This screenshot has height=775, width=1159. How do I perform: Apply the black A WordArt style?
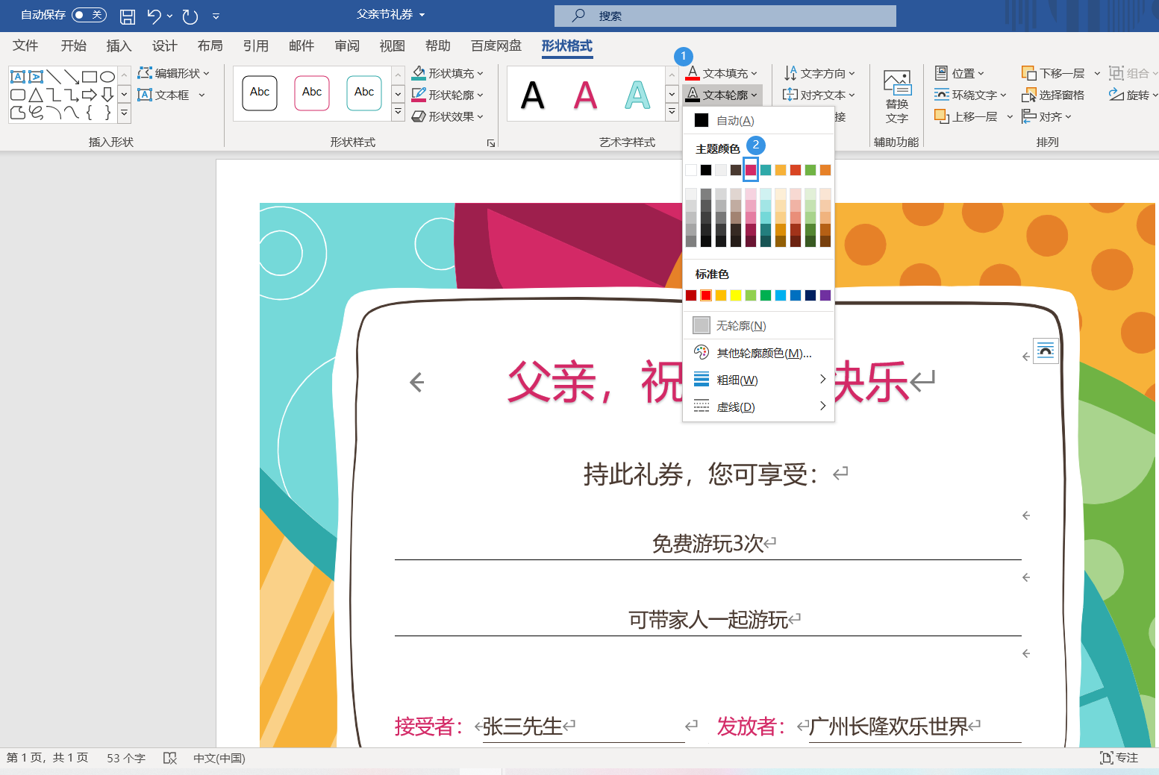[533, 95]
